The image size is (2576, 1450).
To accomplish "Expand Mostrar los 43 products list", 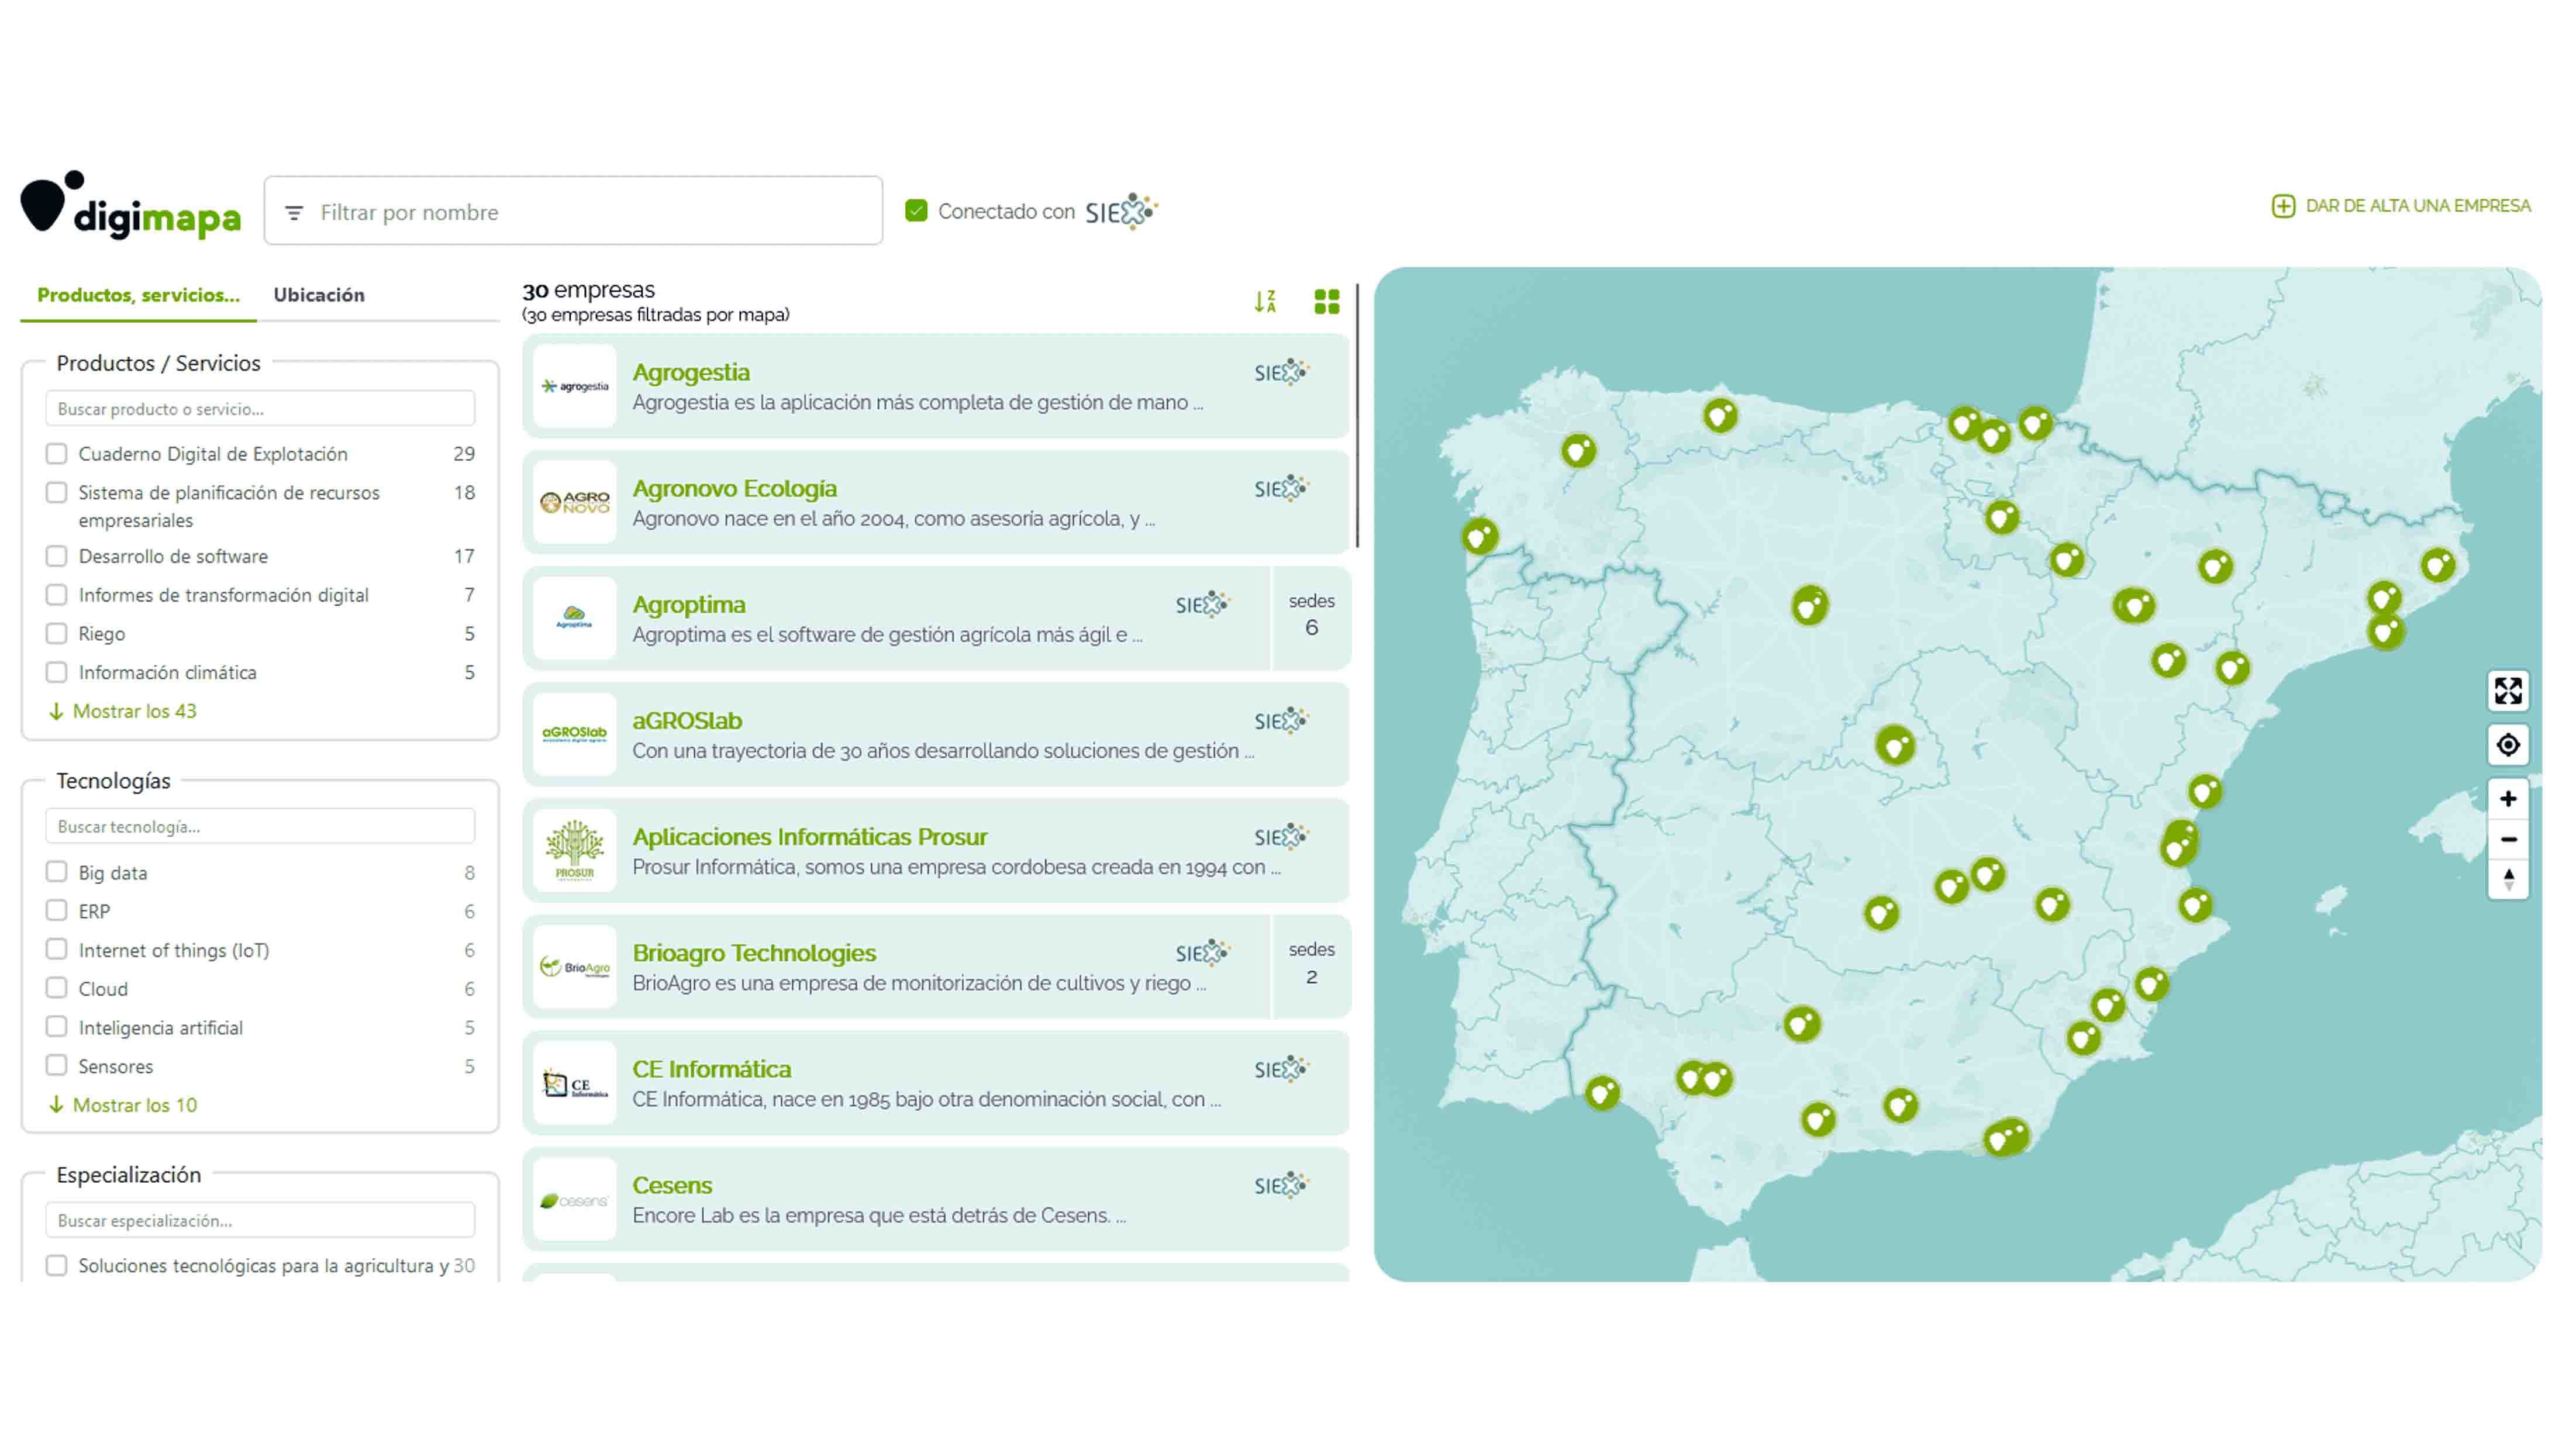I will point(123,711).
